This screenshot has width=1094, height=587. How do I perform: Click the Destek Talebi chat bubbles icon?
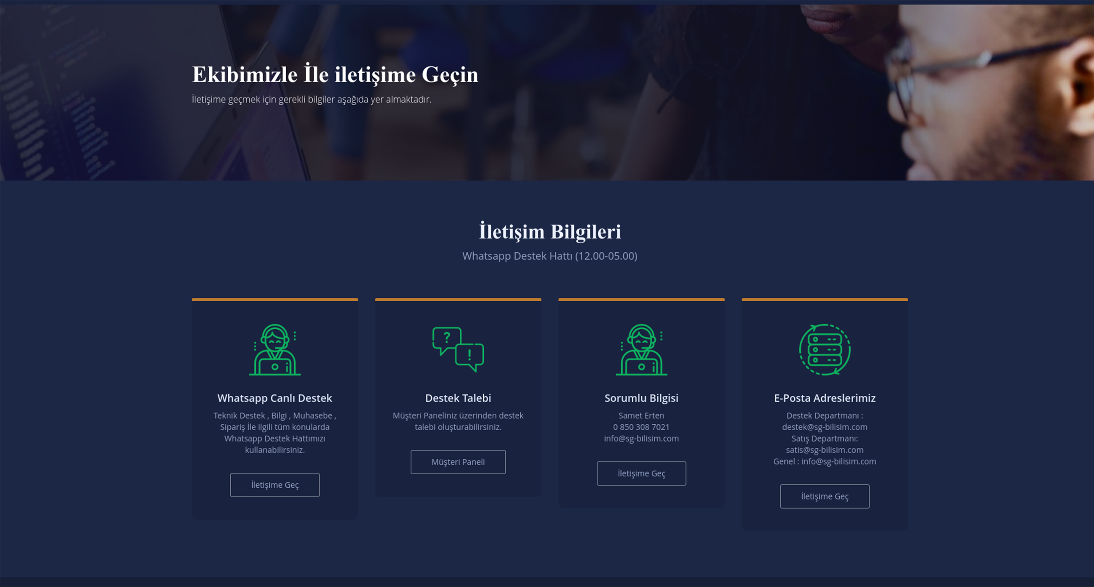(458, 349)
